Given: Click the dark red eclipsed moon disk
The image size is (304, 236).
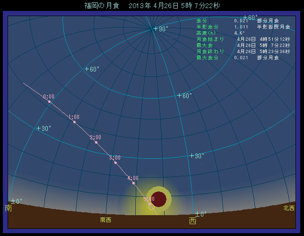Looking at the screenshot, I should 159,199.
